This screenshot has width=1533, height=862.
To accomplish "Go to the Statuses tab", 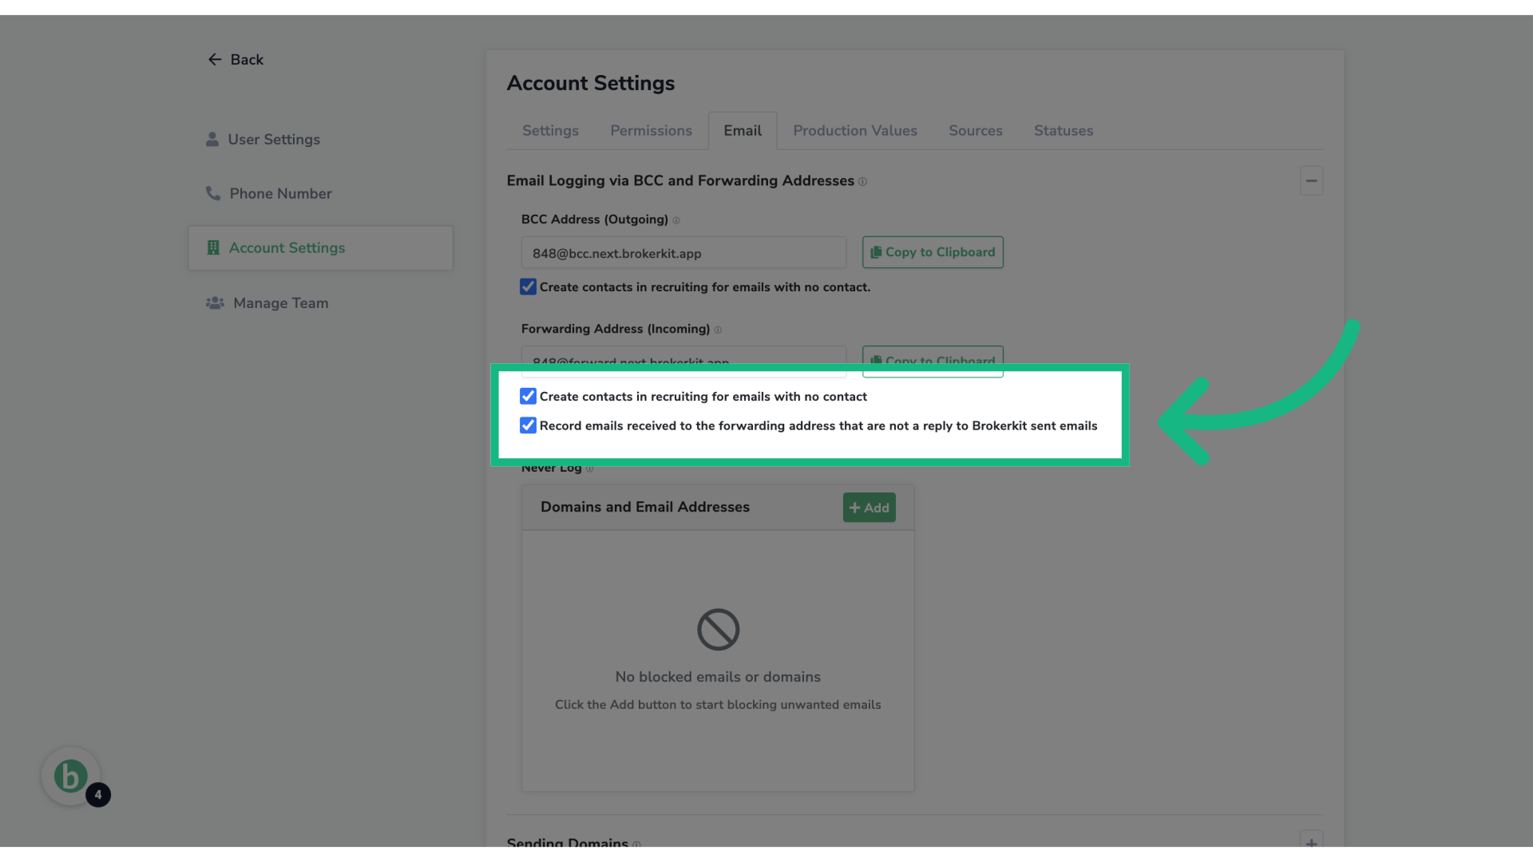I will (x=1063, y=131).
